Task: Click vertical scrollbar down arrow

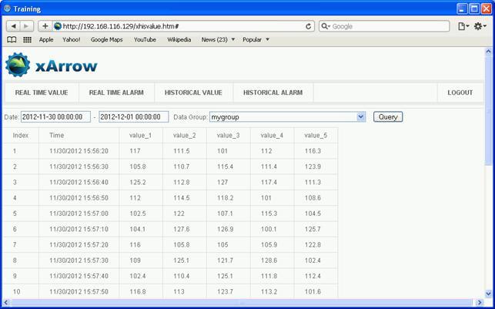Action: 488,294
